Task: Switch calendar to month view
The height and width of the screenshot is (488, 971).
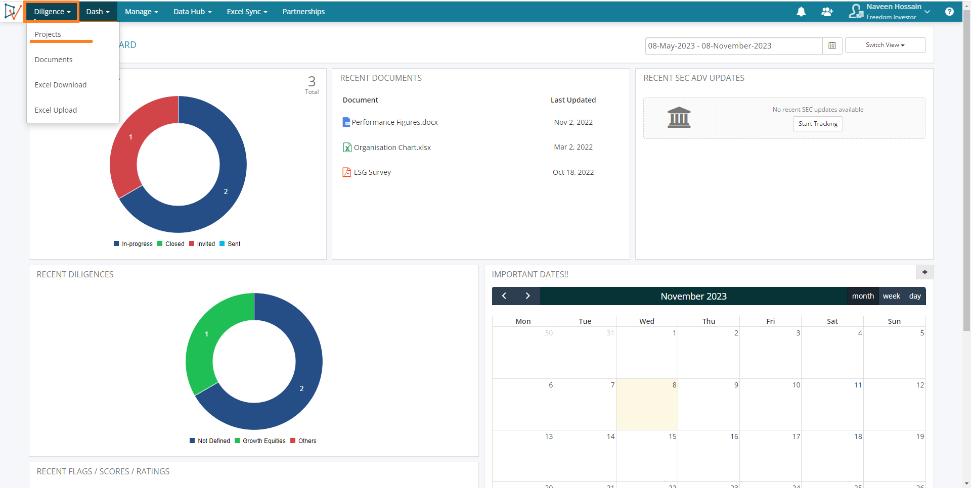Action: pyautogui.click(x=863, y=296)
